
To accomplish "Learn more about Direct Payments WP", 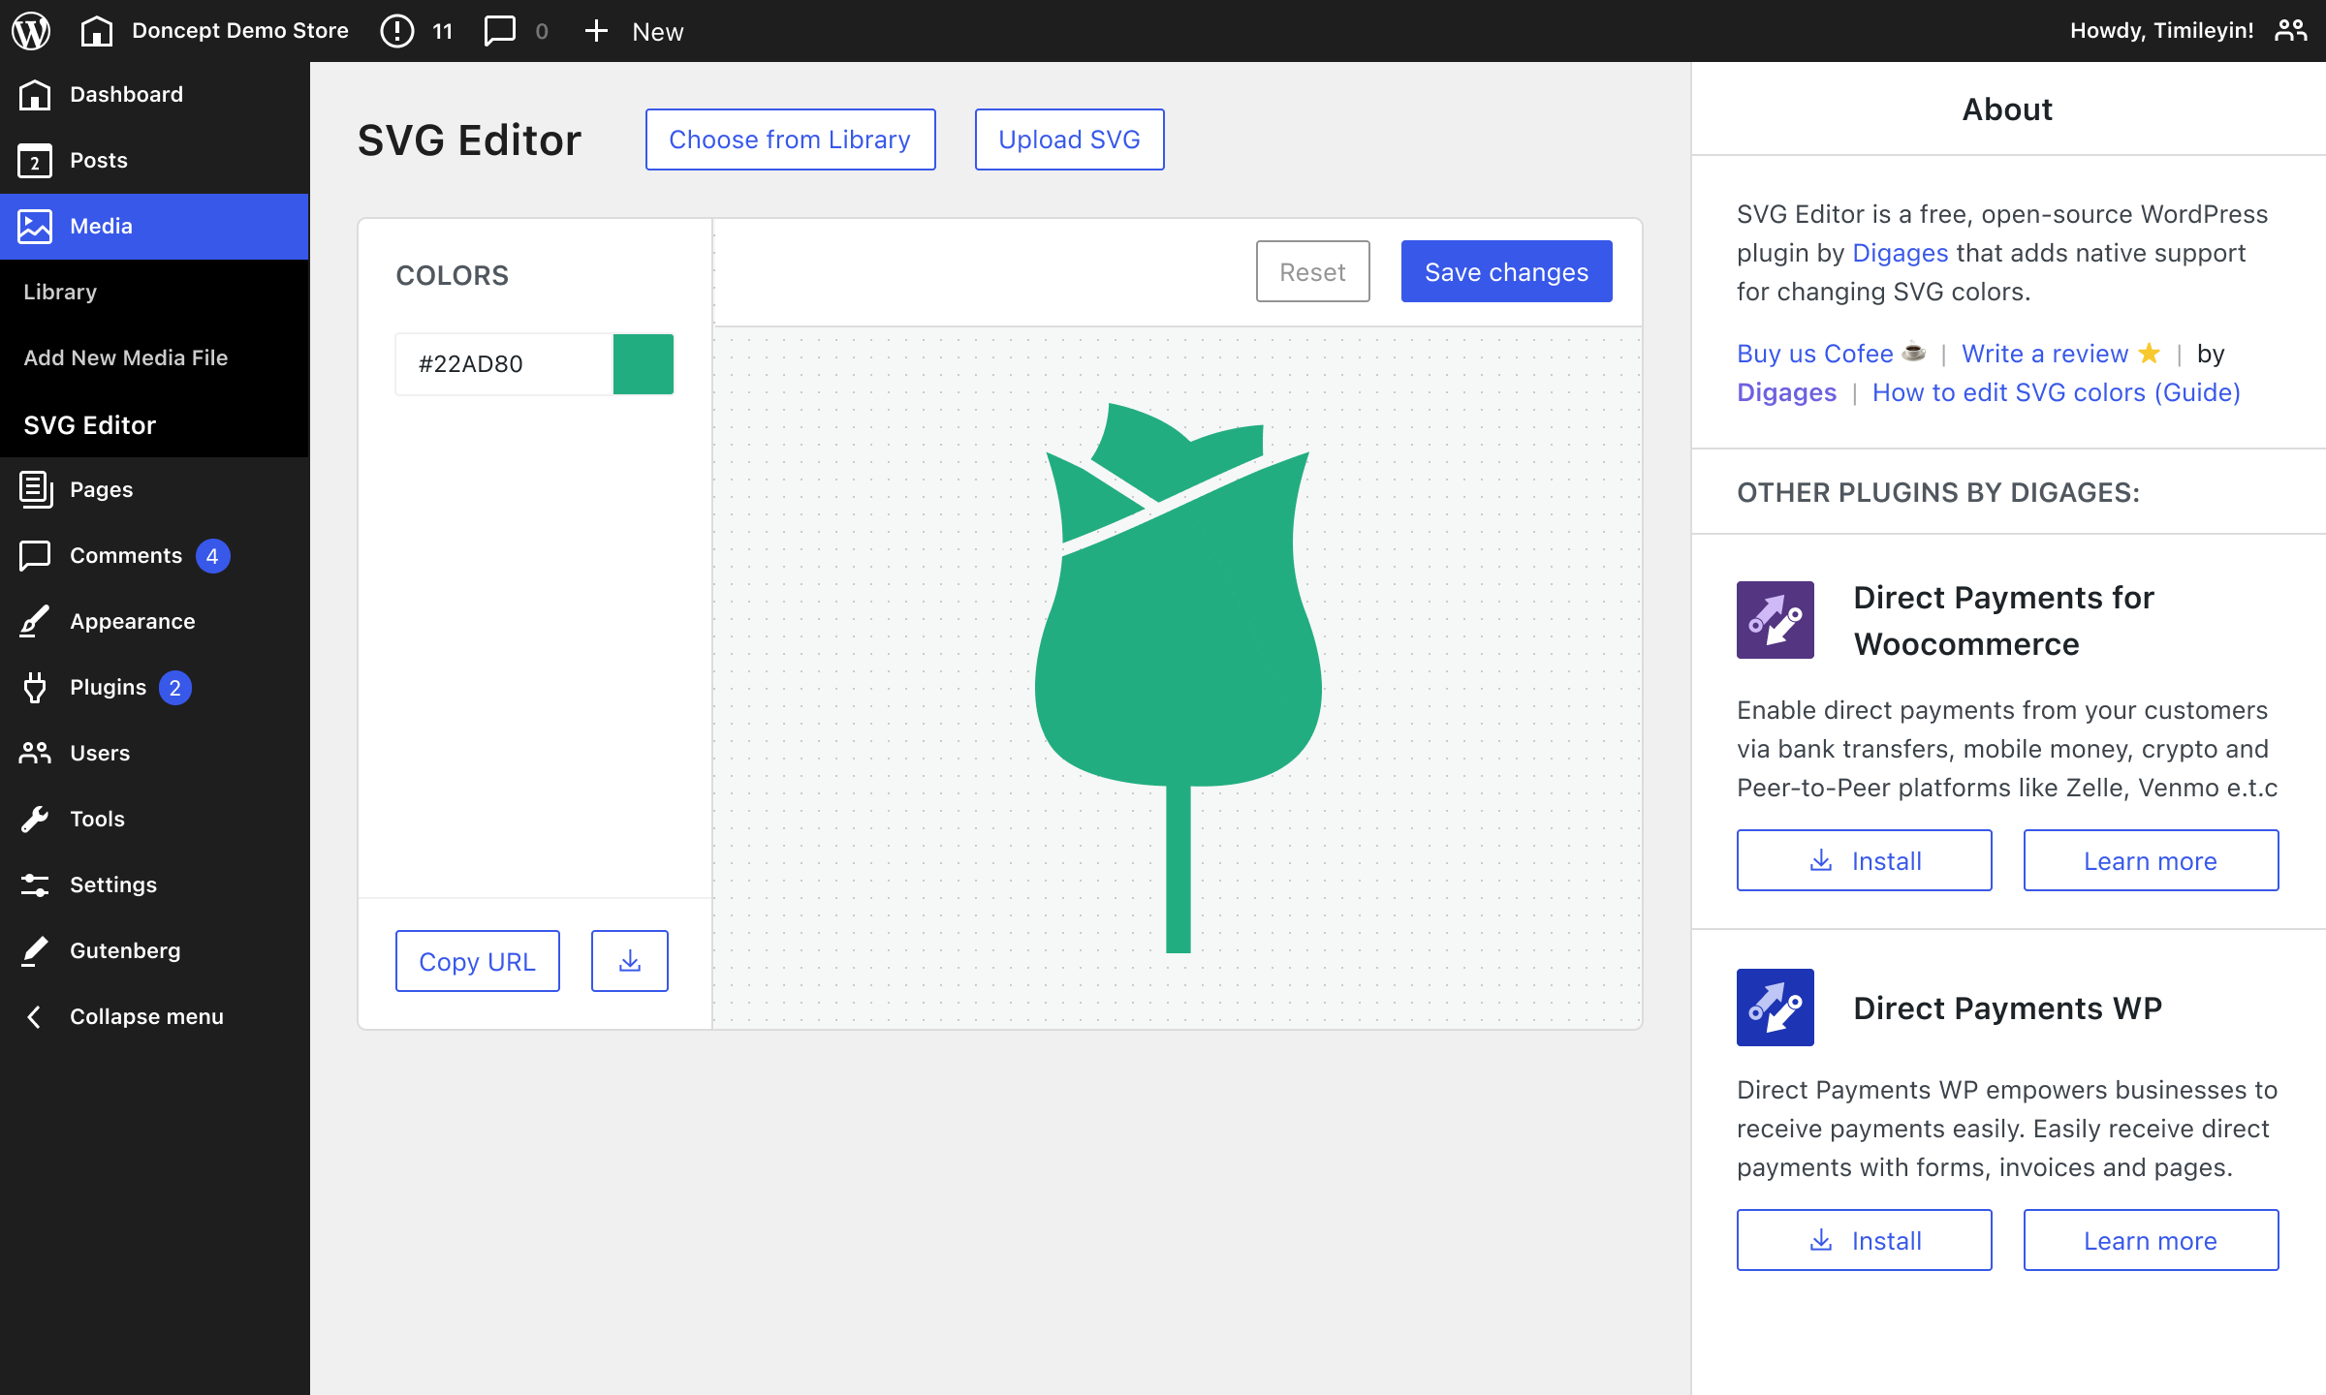I will [x=2151, y=1240].
